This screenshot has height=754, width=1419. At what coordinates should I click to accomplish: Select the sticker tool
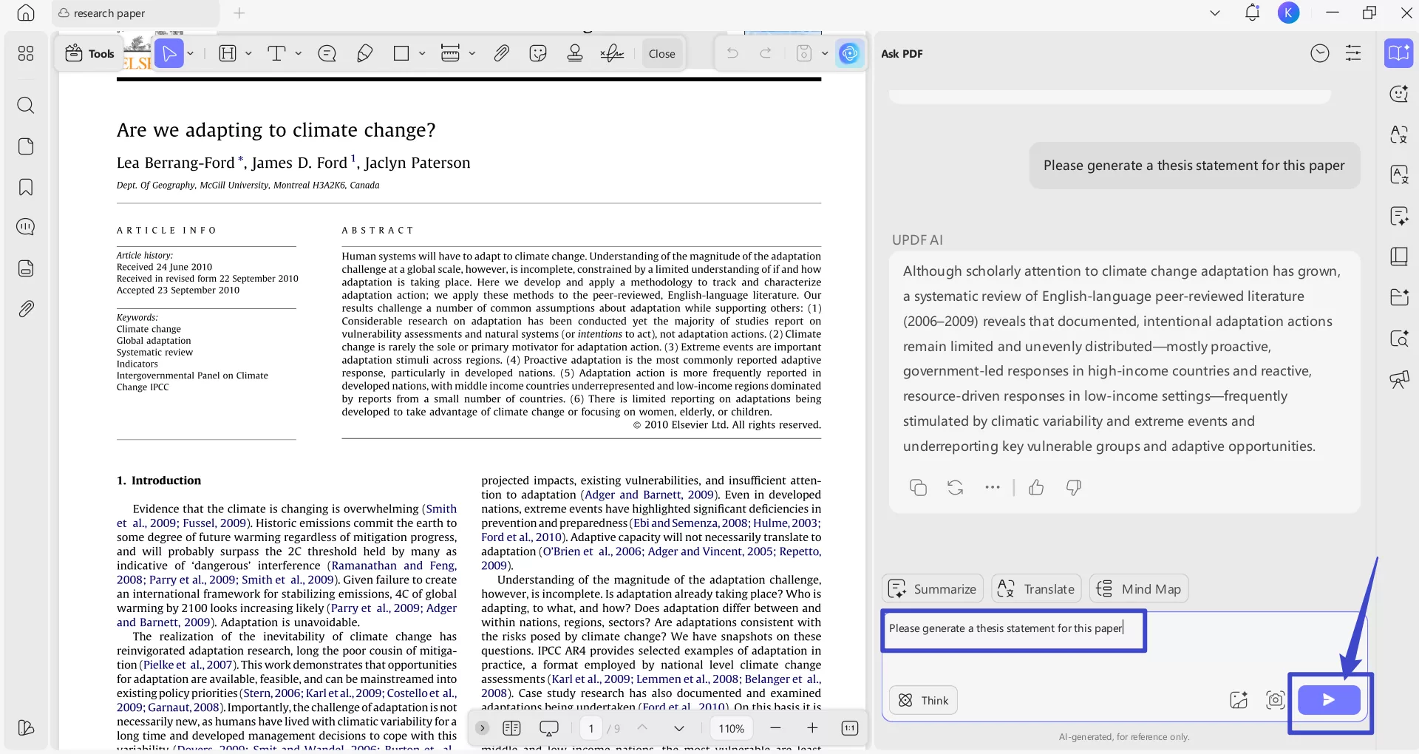pyautogui.click(x=538, y=53)
